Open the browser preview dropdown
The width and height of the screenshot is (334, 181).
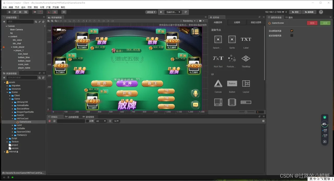(x=151, y=12)
